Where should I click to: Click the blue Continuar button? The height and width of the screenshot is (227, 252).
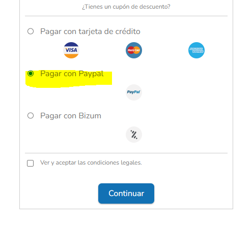coord(126,193)
